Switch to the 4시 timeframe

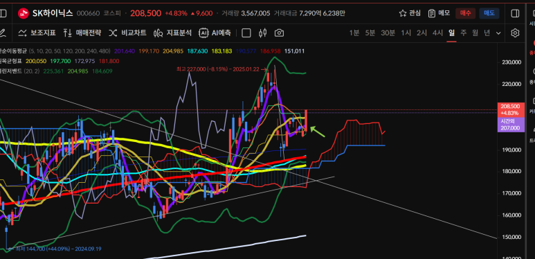click(437, 33)
